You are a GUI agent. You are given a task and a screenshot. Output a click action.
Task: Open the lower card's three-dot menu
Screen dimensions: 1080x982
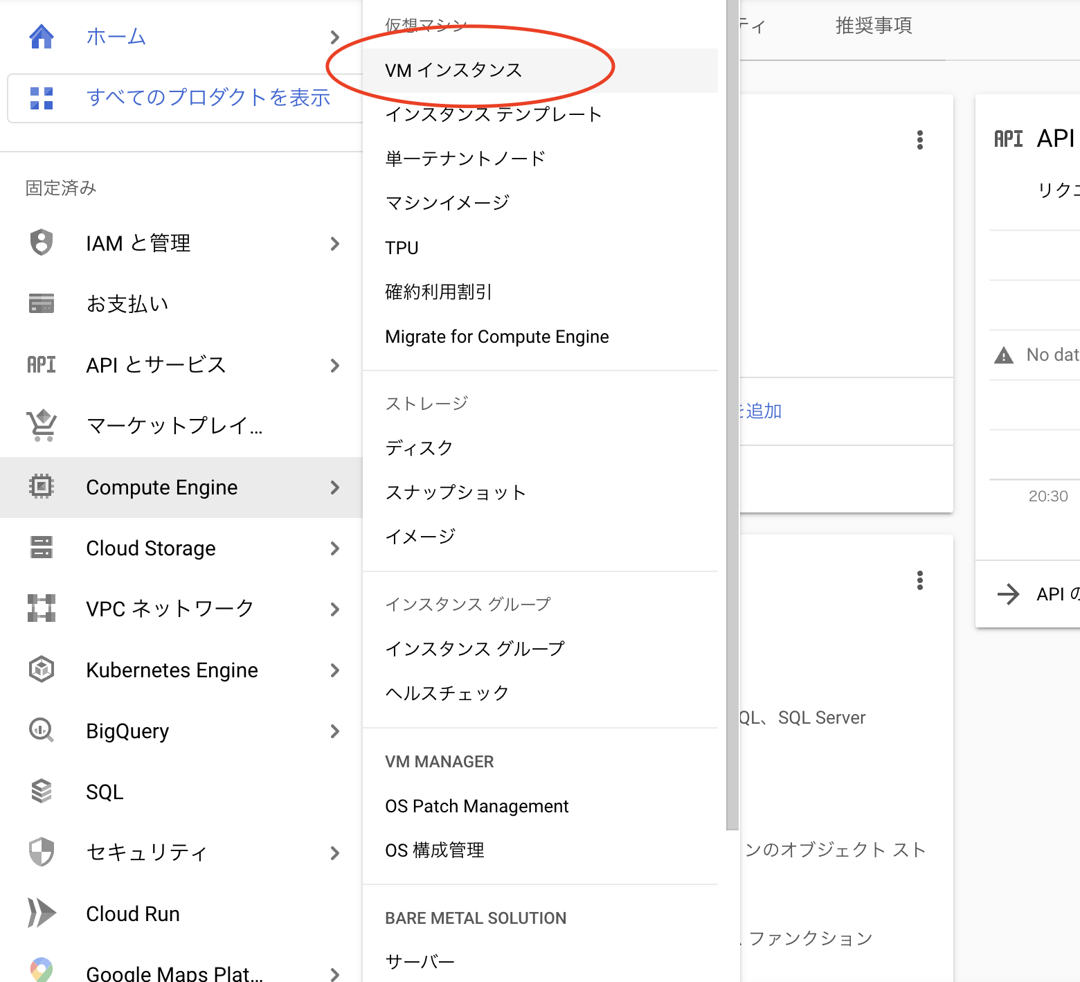tap(919, 580)
